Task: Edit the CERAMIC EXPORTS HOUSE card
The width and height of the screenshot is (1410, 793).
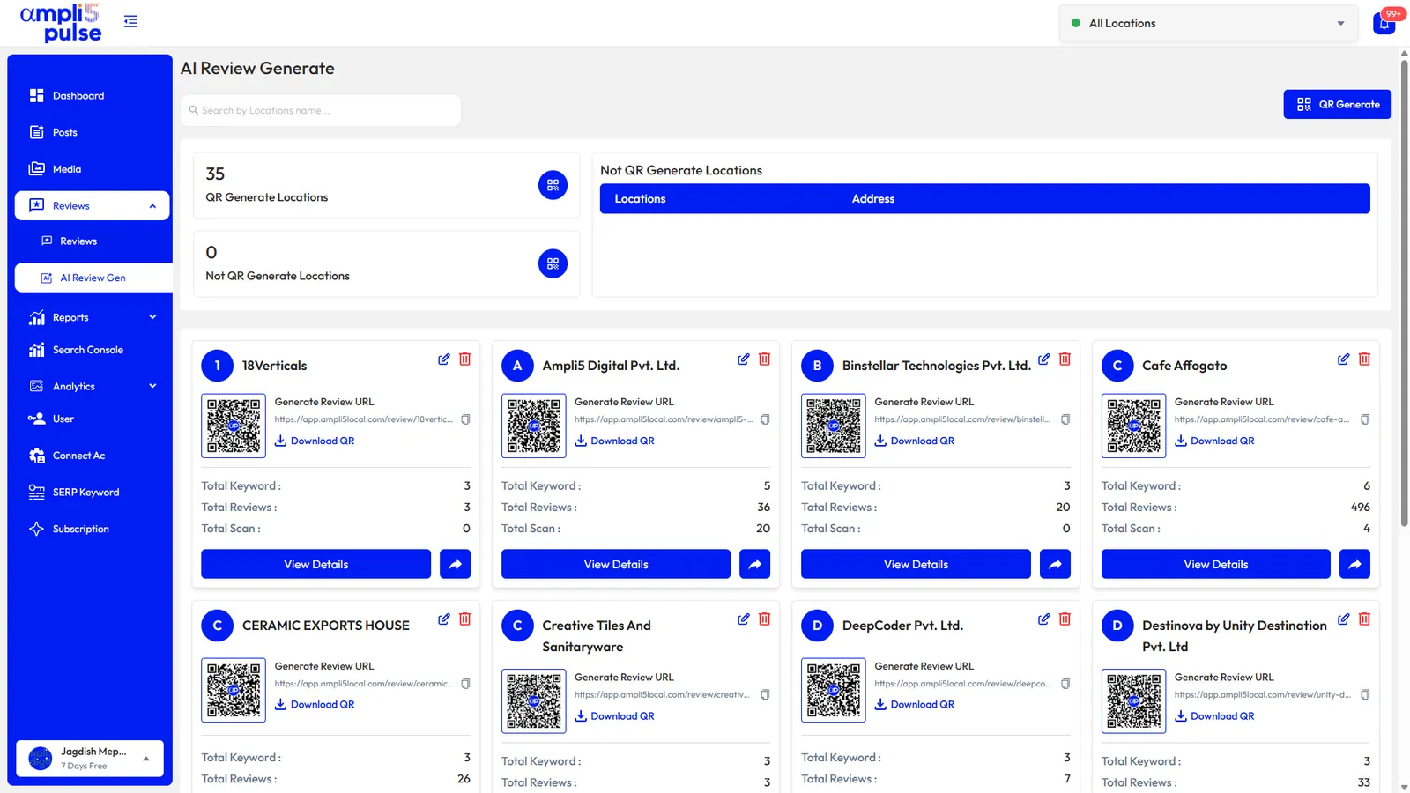Action: click(x=444, y=619)
